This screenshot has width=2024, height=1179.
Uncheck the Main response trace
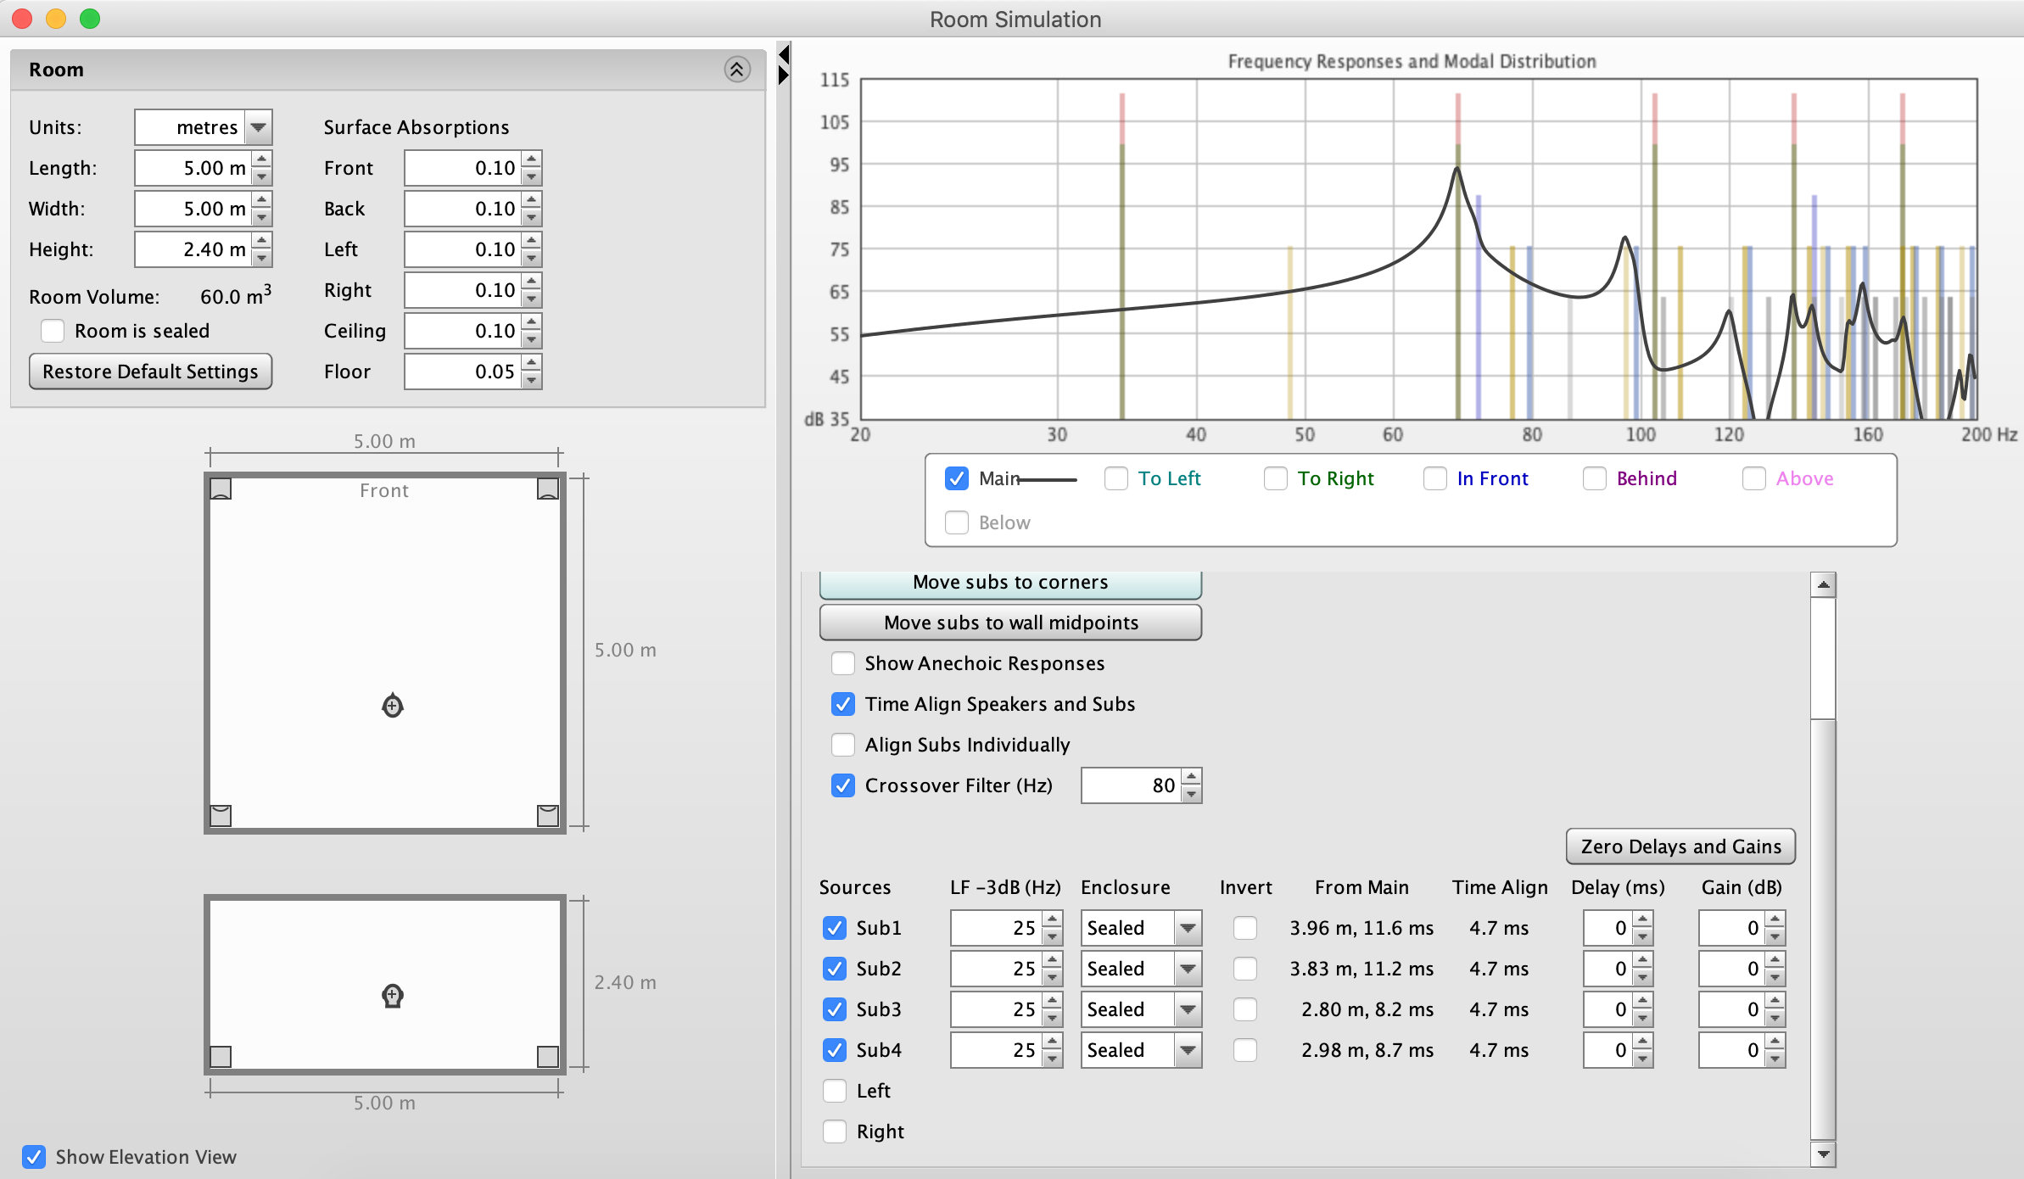pos(957,478)
